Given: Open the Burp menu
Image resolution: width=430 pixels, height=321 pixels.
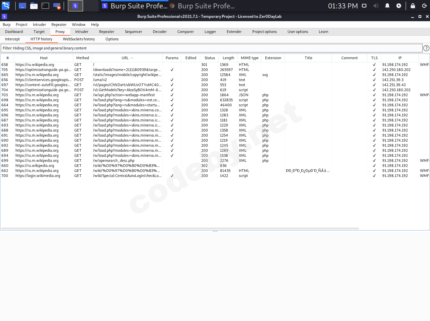Looking at the screenshot, I should (x=6, y=25).
